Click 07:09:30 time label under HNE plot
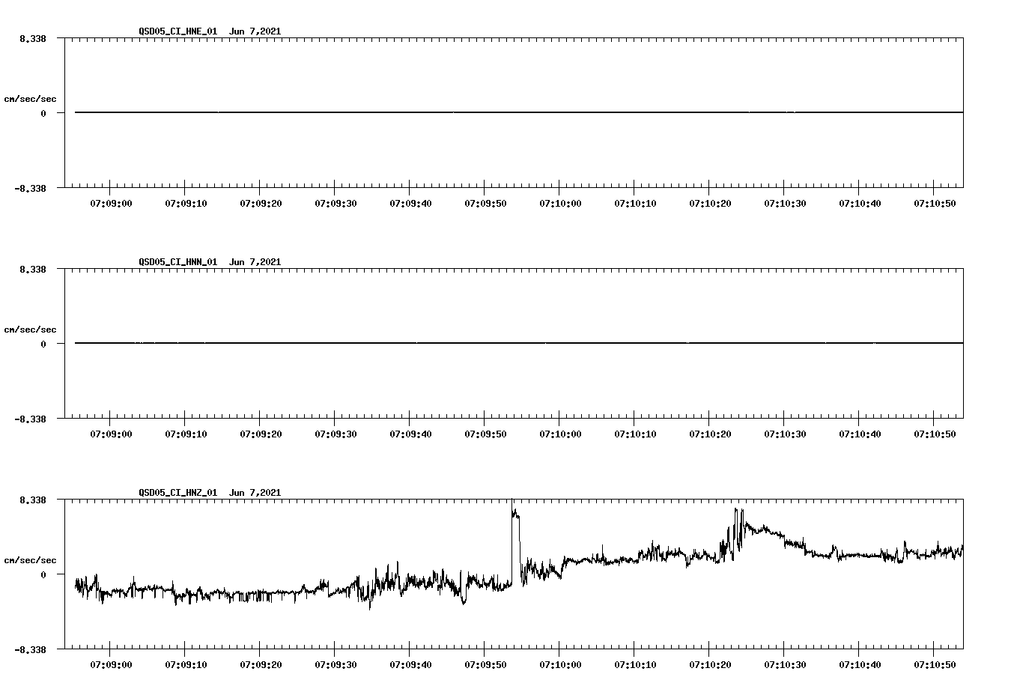 click(x=336, y=203)
